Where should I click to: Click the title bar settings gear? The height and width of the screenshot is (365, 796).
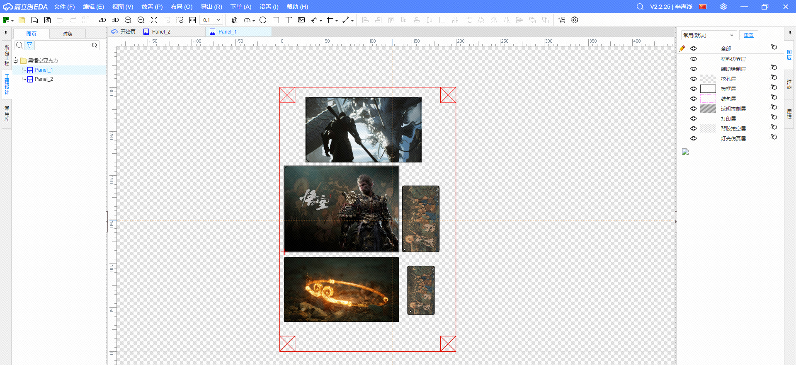pyautogui.click(x=723, y=7)
